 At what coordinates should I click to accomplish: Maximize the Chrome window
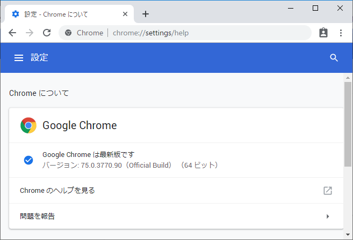315,9
